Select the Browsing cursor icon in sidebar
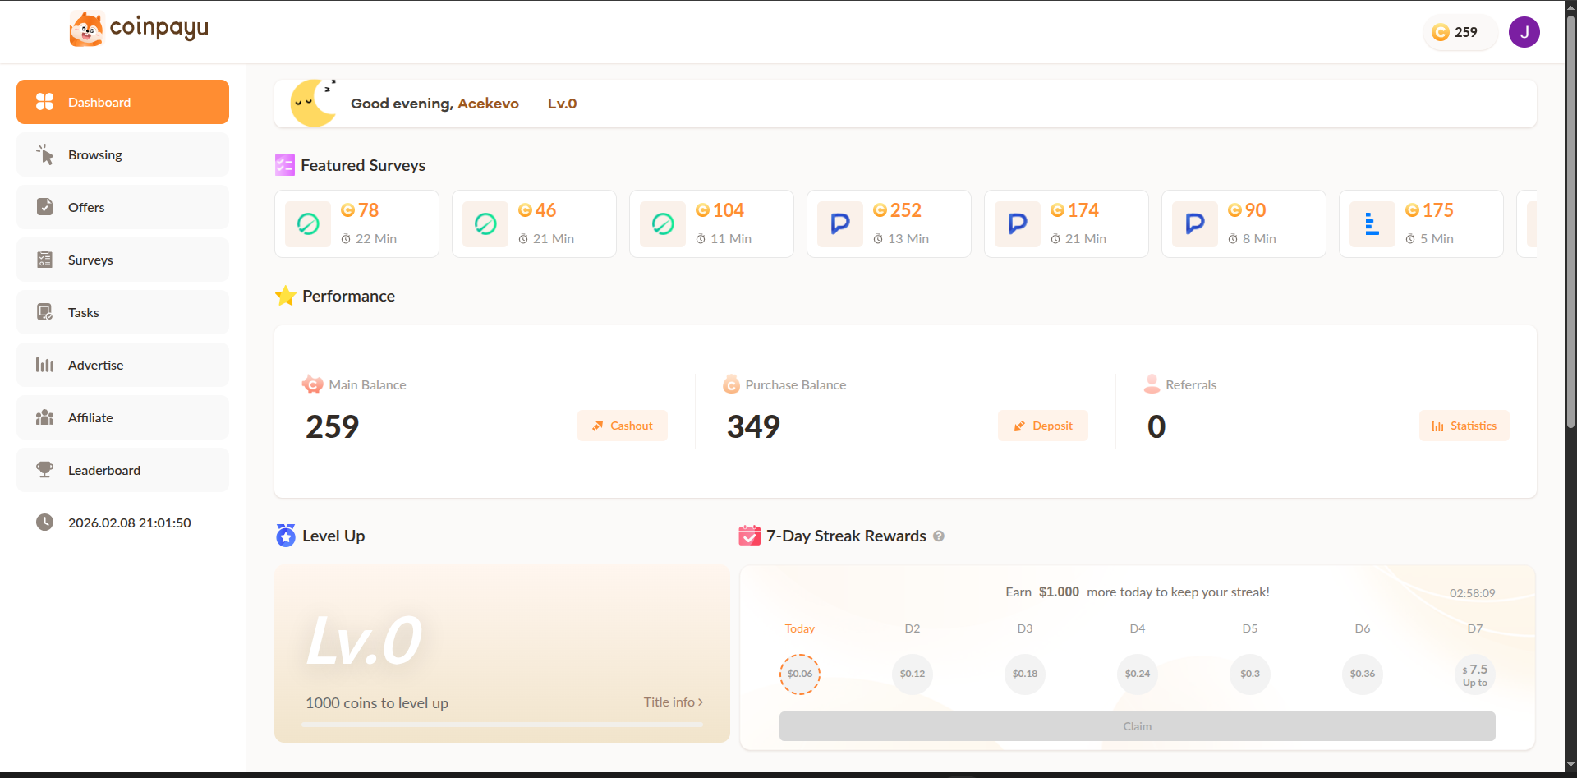This screenshot has height=778, width=1577. click(45, 154)
